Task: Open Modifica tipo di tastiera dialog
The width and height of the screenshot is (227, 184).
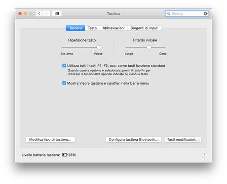Action: point(50,140)
